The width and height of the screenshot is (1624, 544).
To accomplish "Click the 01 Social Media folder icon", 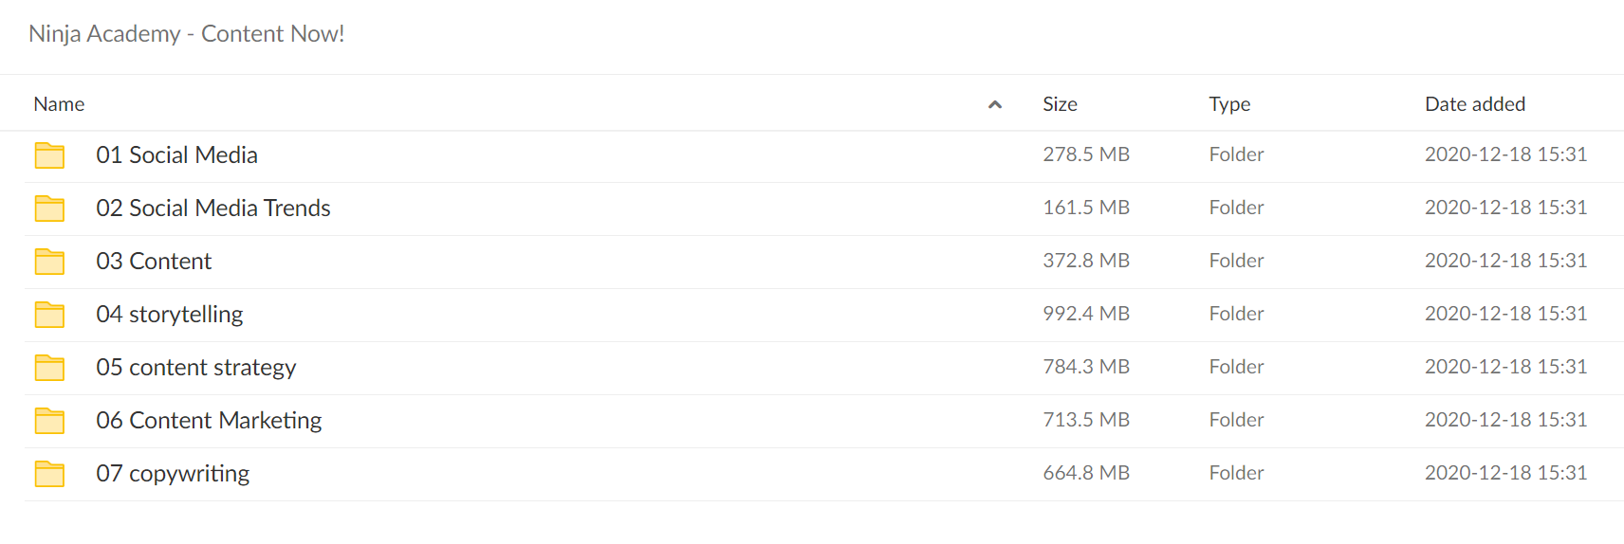I will pyautogui.click(x=49, y=155).
